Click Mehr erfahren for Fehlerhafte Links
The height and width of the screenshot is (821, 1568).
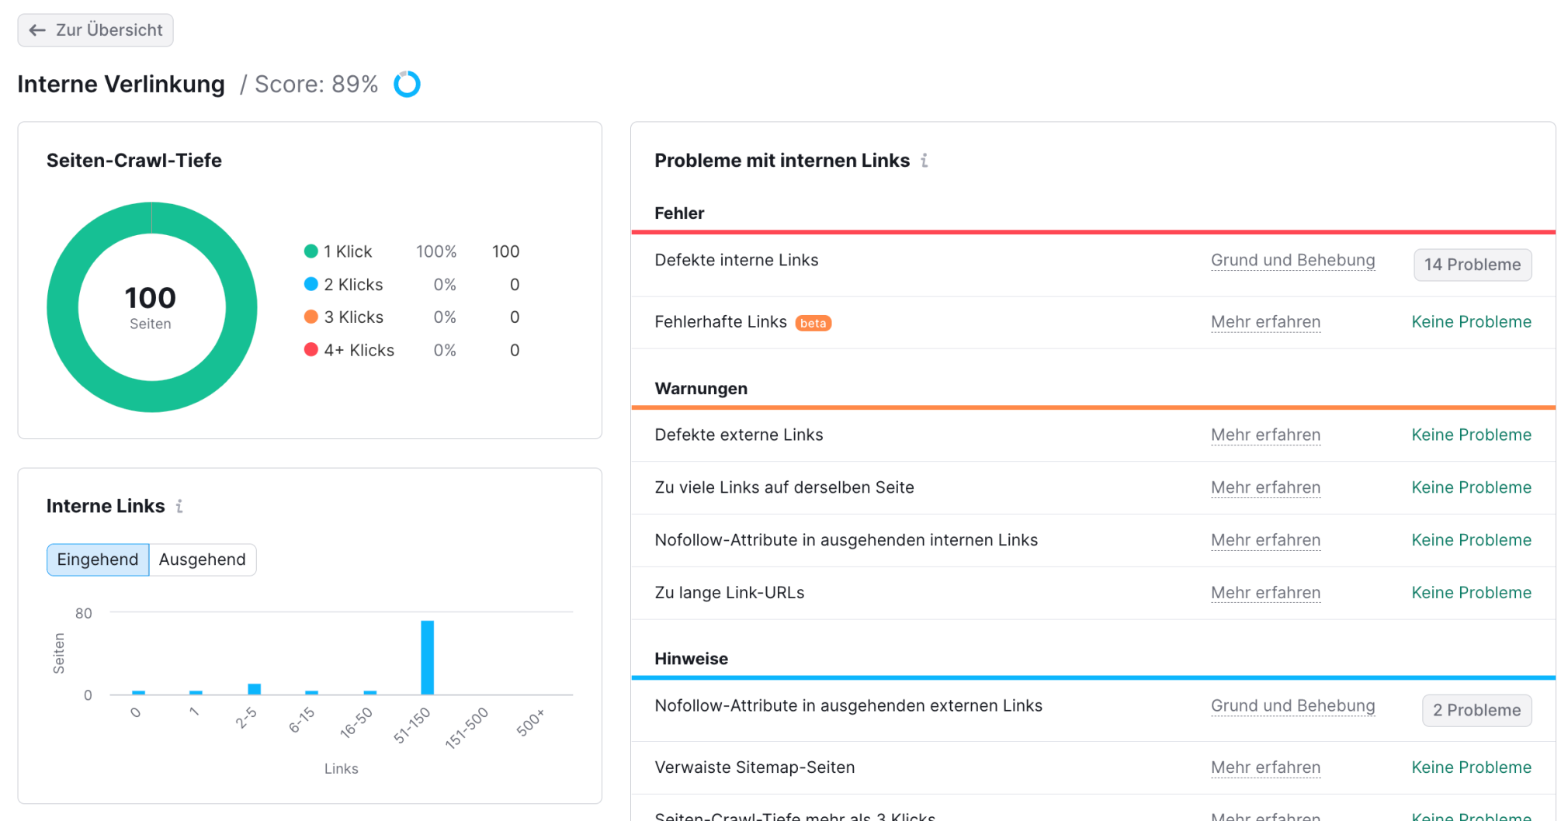[x=1265, y=321]
